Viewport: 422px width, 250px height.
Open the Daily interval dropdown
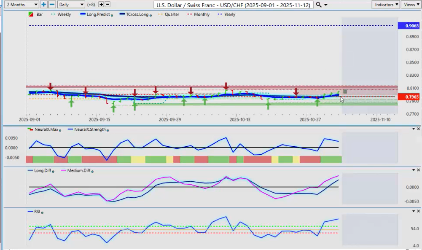[71, 5]
